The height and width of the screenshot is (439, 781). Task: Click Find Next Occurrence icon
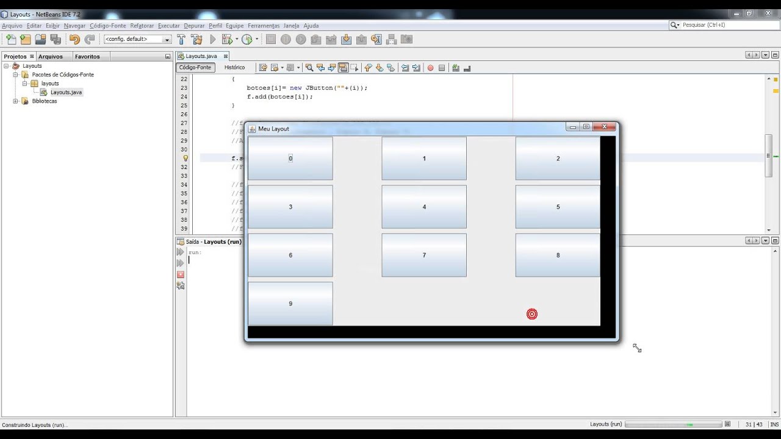coord(332,68)
